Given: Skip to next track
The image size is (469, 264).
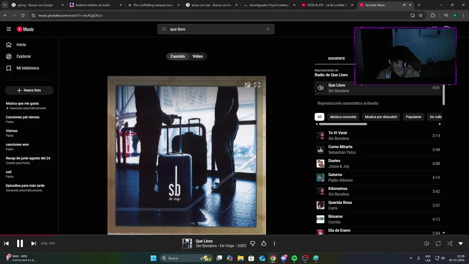Looking at the screenshot, I should (x=33, y=243).
